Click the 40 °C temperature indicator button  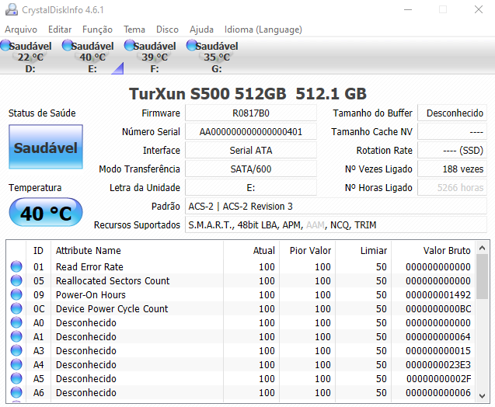tap(46, 212)
